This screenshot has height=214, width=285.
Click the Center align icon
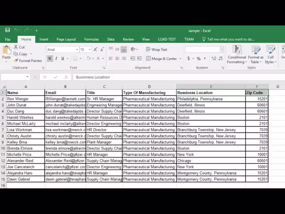click(x=117, y=58)
